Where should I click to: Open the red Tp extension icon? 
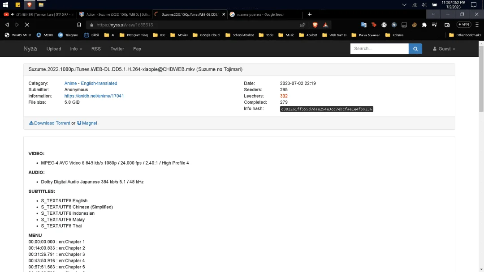(374, 25)
